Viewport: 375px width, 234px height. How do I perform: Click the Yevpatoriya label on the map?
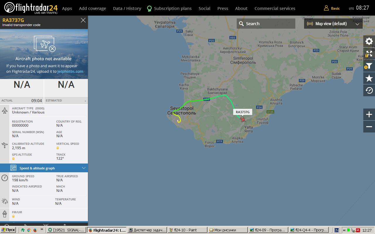point(164,24)
